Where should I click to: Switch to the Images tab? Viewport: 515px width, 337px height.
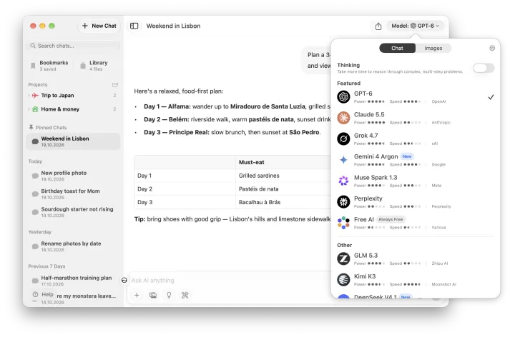(433, 48)
